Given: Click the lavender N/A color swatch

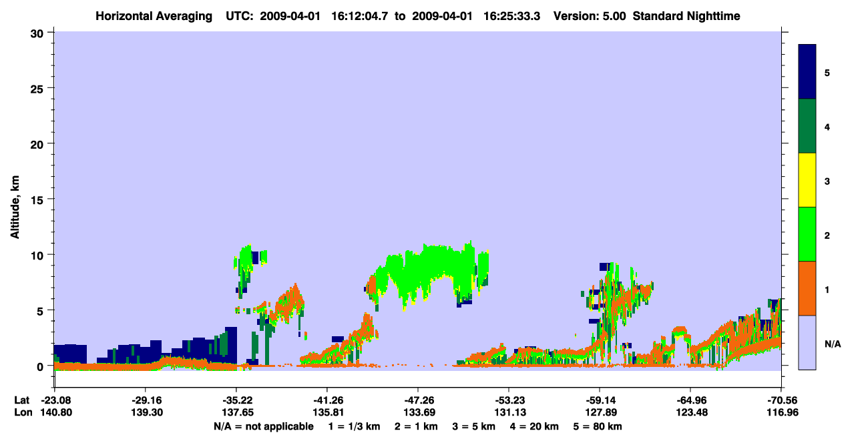Looking at the screenshot, I should (807, 342).
